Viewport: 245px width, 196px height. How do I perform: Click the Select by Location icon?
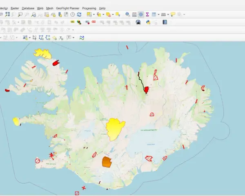pos(118,15)
